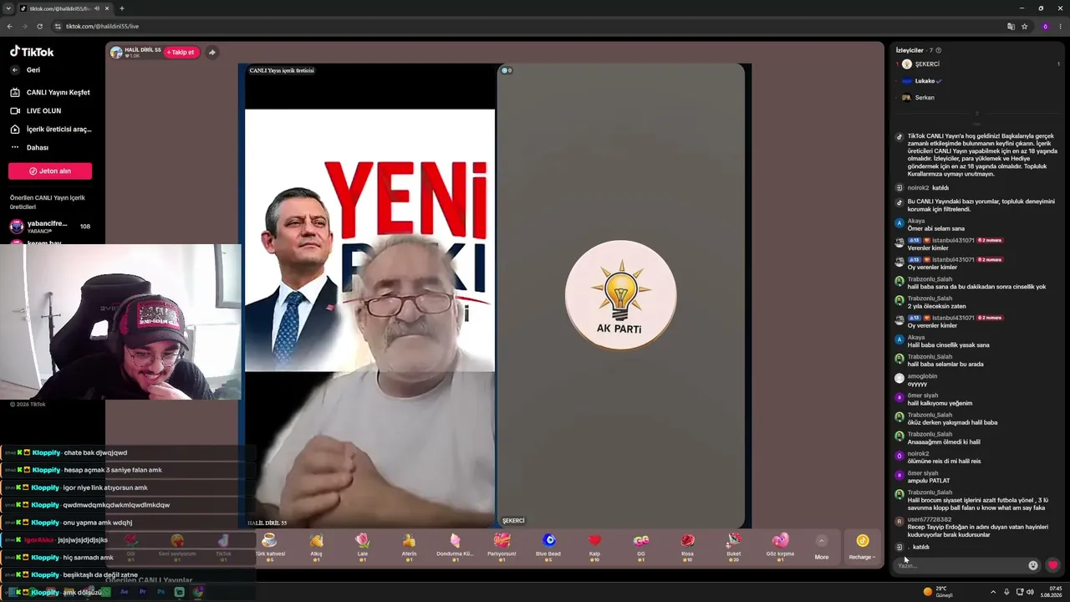Open the emoji picker in chat input
1070x602 pixels.
point(1033,566)
